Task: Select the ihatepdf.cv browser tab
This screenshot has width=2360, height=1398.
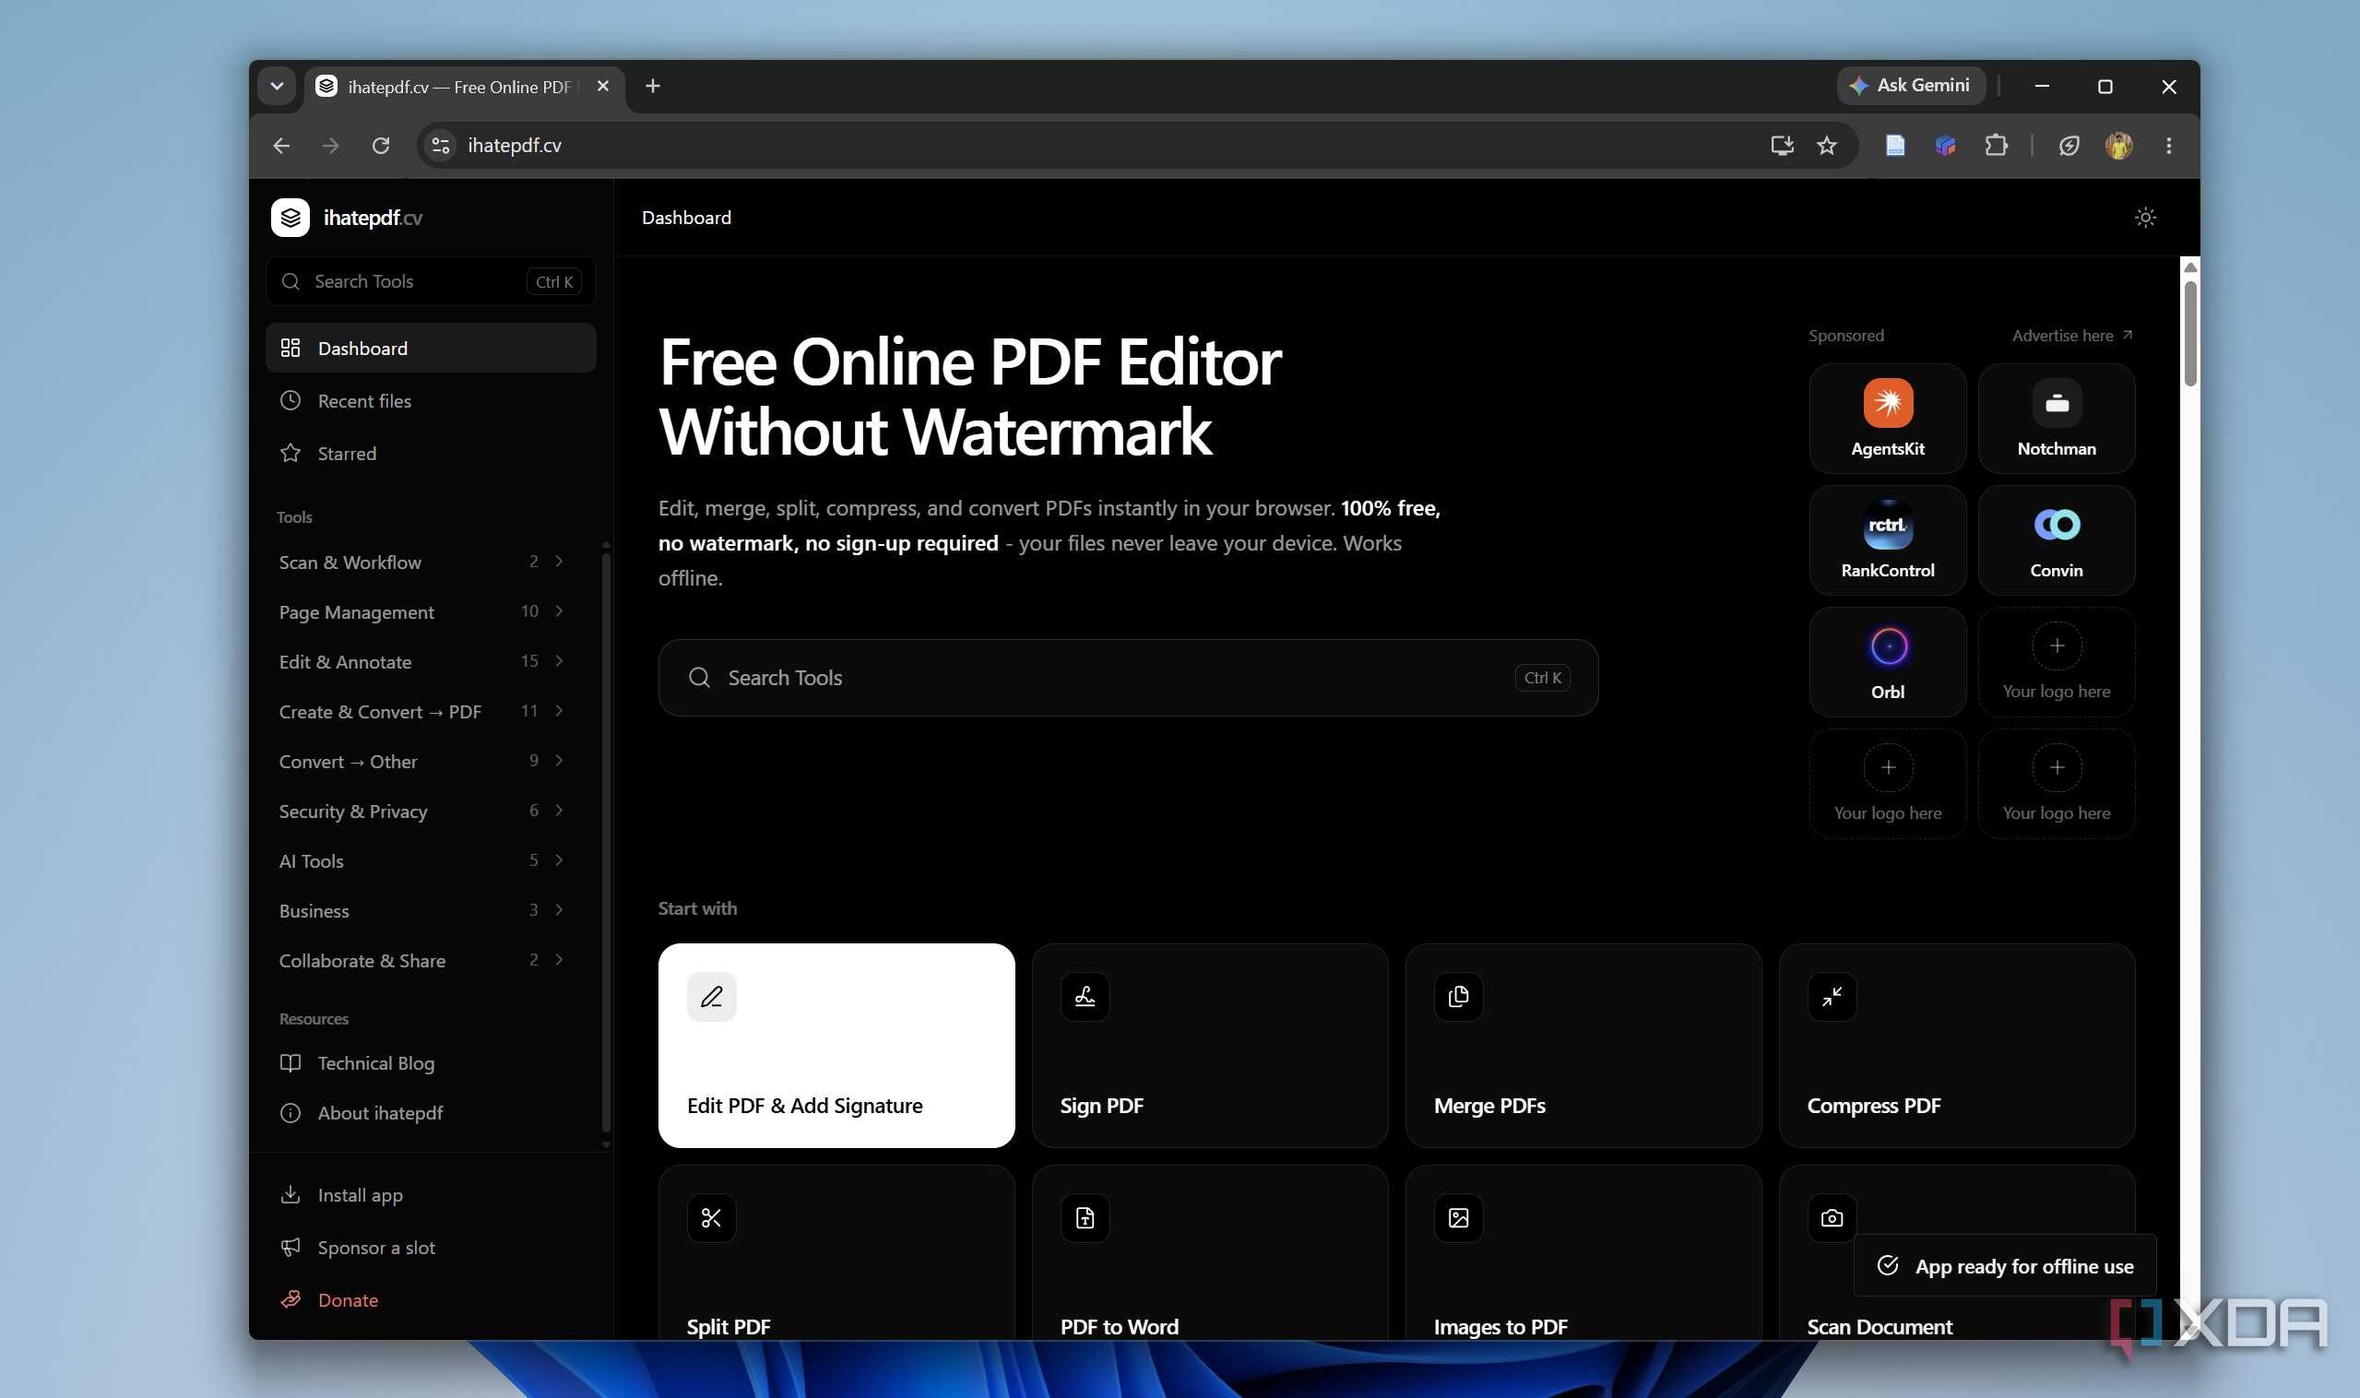Action: coord(464,87)
